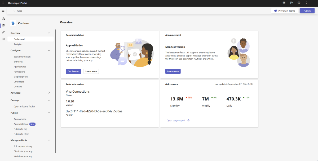
Task: Click Learn more in Recommendation card
Action: [91, 72]
